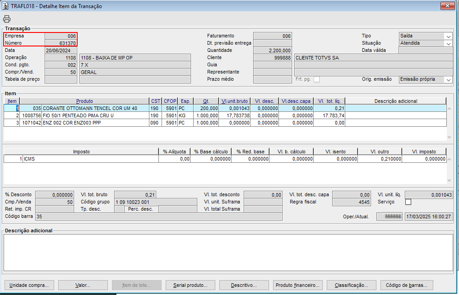Open the Valor button
The image size is (459, 295).
coord(83,285)
